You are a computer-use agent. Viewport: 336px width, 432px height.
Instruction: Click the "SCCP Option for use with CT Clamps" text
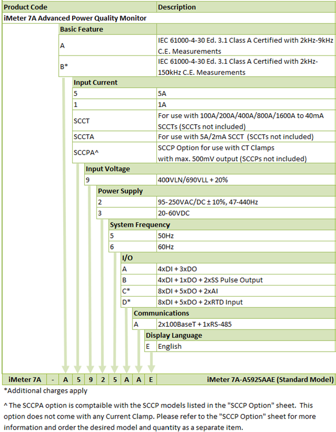(216, 148)
